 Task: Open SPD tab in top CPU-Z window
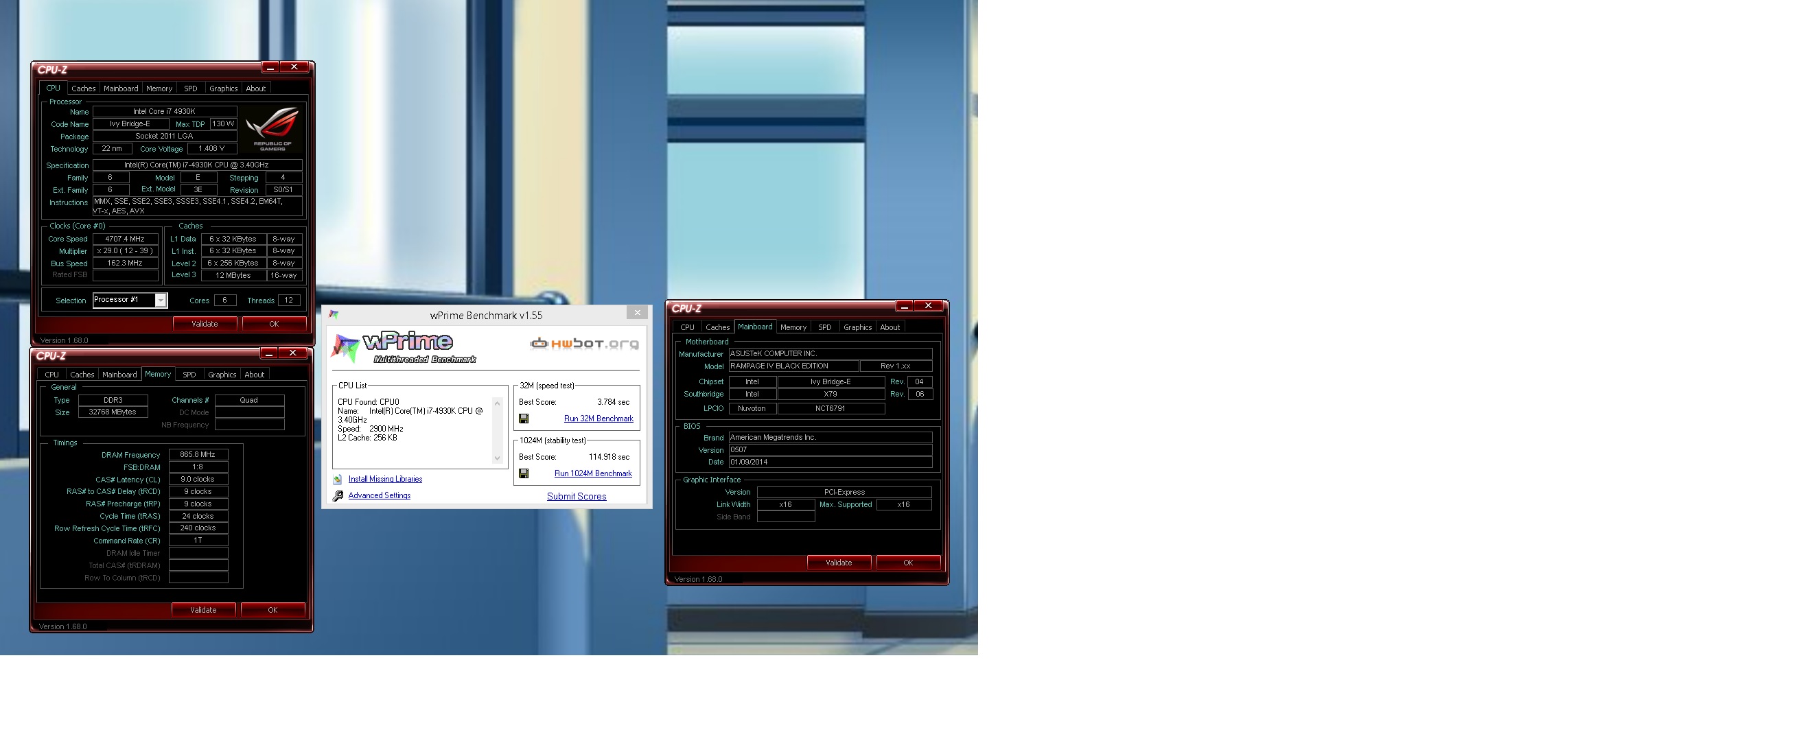tap(191, 89)
